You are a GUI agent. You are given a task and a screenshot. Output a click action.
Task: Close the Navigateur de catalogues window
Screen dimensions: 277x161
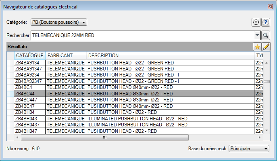pyautogui.click(x=270, y=7)
